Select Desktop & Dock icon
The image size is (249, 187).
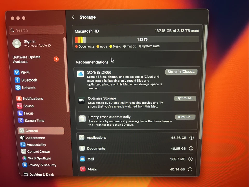coord(26,175)
